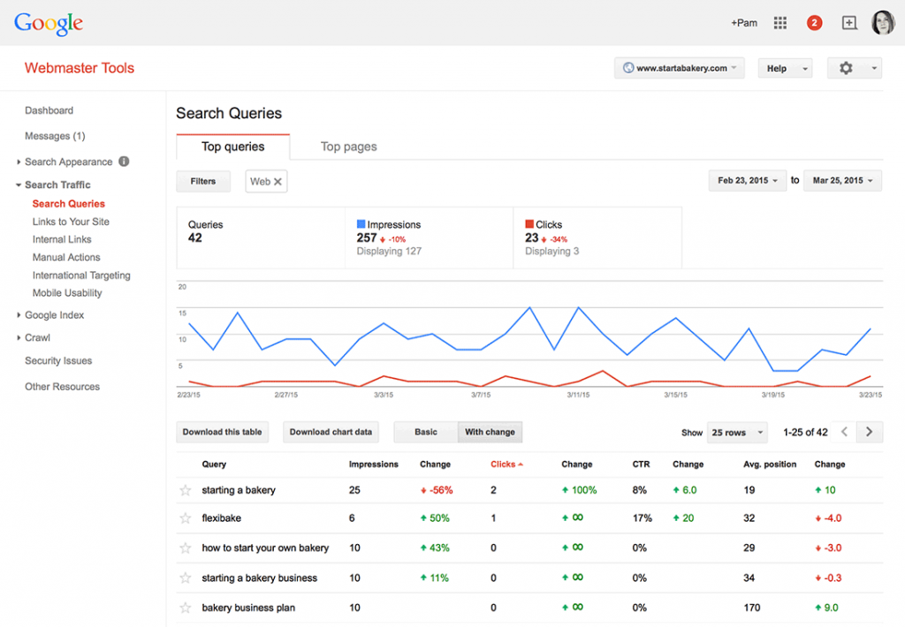Screen dimensions: 905x627
Task: Open Messages (1) in the sidebar
Action: click(x=55, y=136)
